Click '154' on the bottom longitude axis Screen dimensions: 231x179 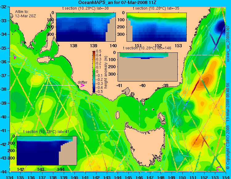pos(225,177)
